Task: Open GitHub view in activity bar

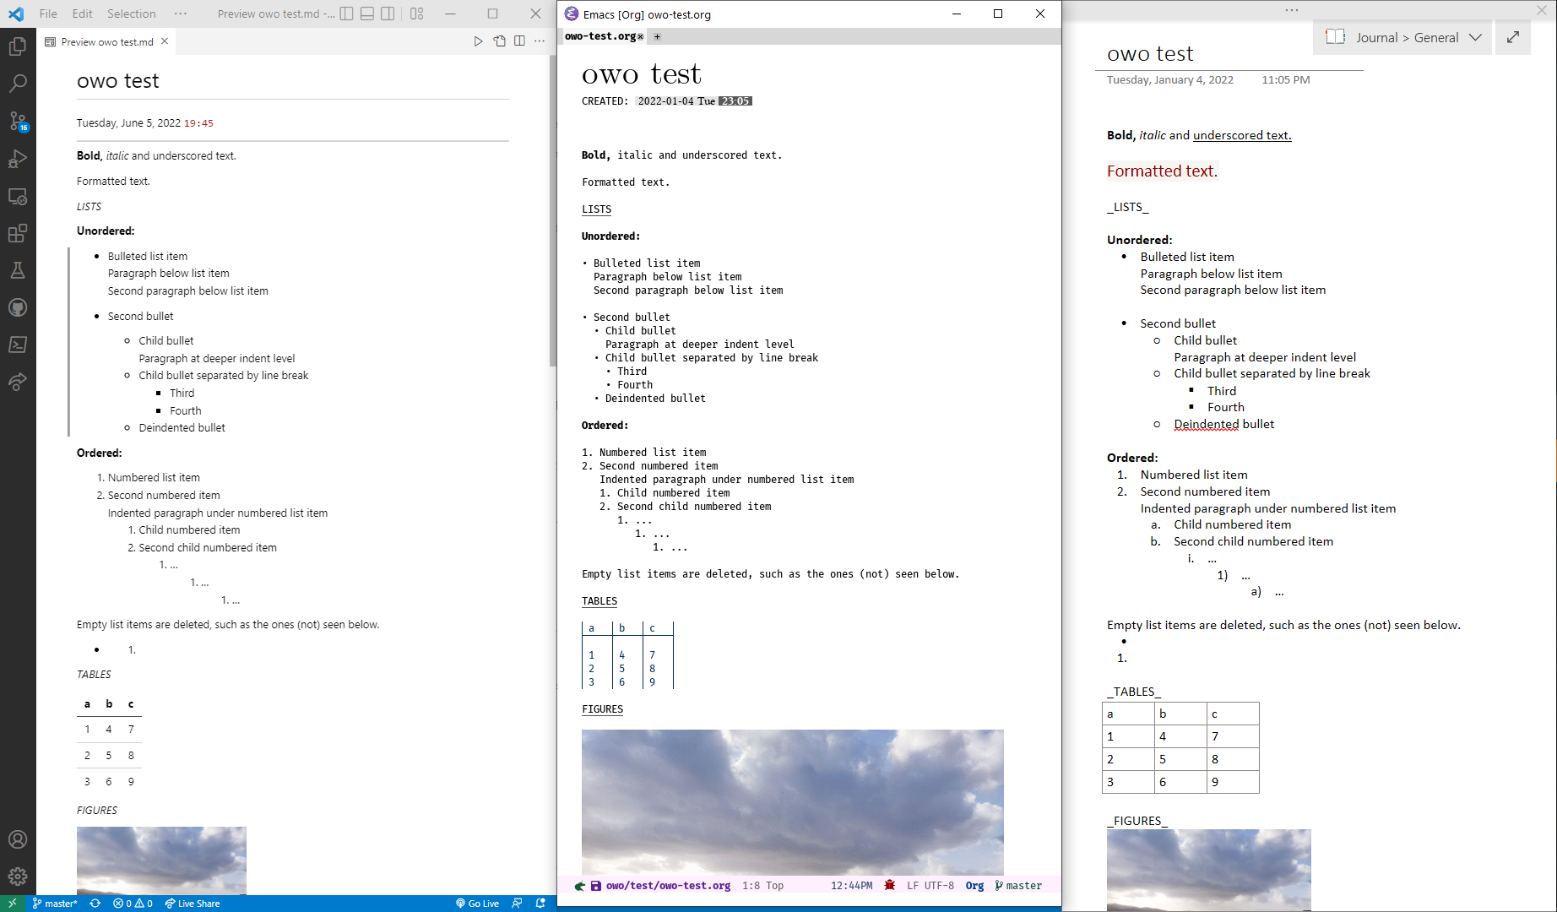Action: 18,307
